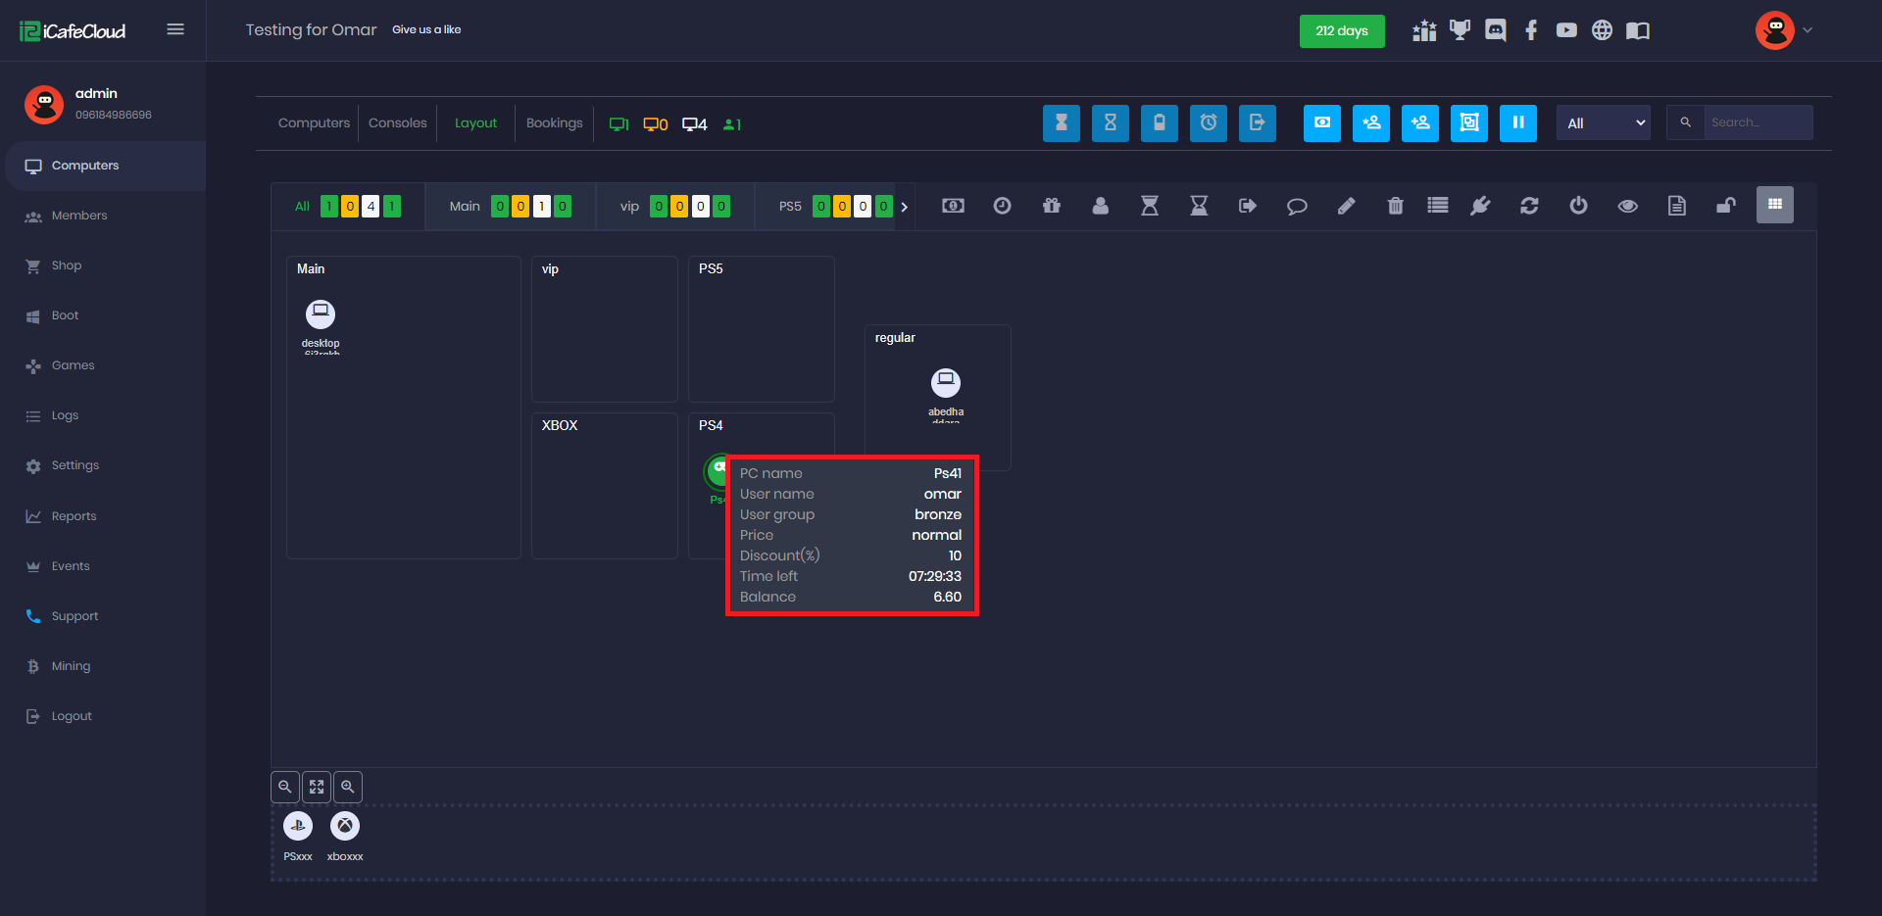Open Members in the sidebar
This screenshot has height=916, width=1882.
[x=79, y=216]
